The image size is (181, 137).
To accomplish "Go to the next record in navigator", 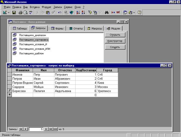I will (x=46, y=129).
